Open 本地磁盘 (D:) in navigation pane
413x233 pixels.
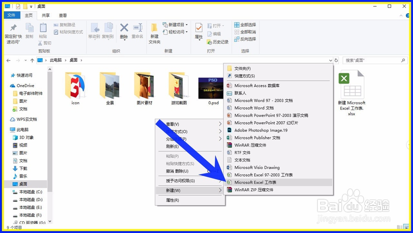[x=28, y=199]
